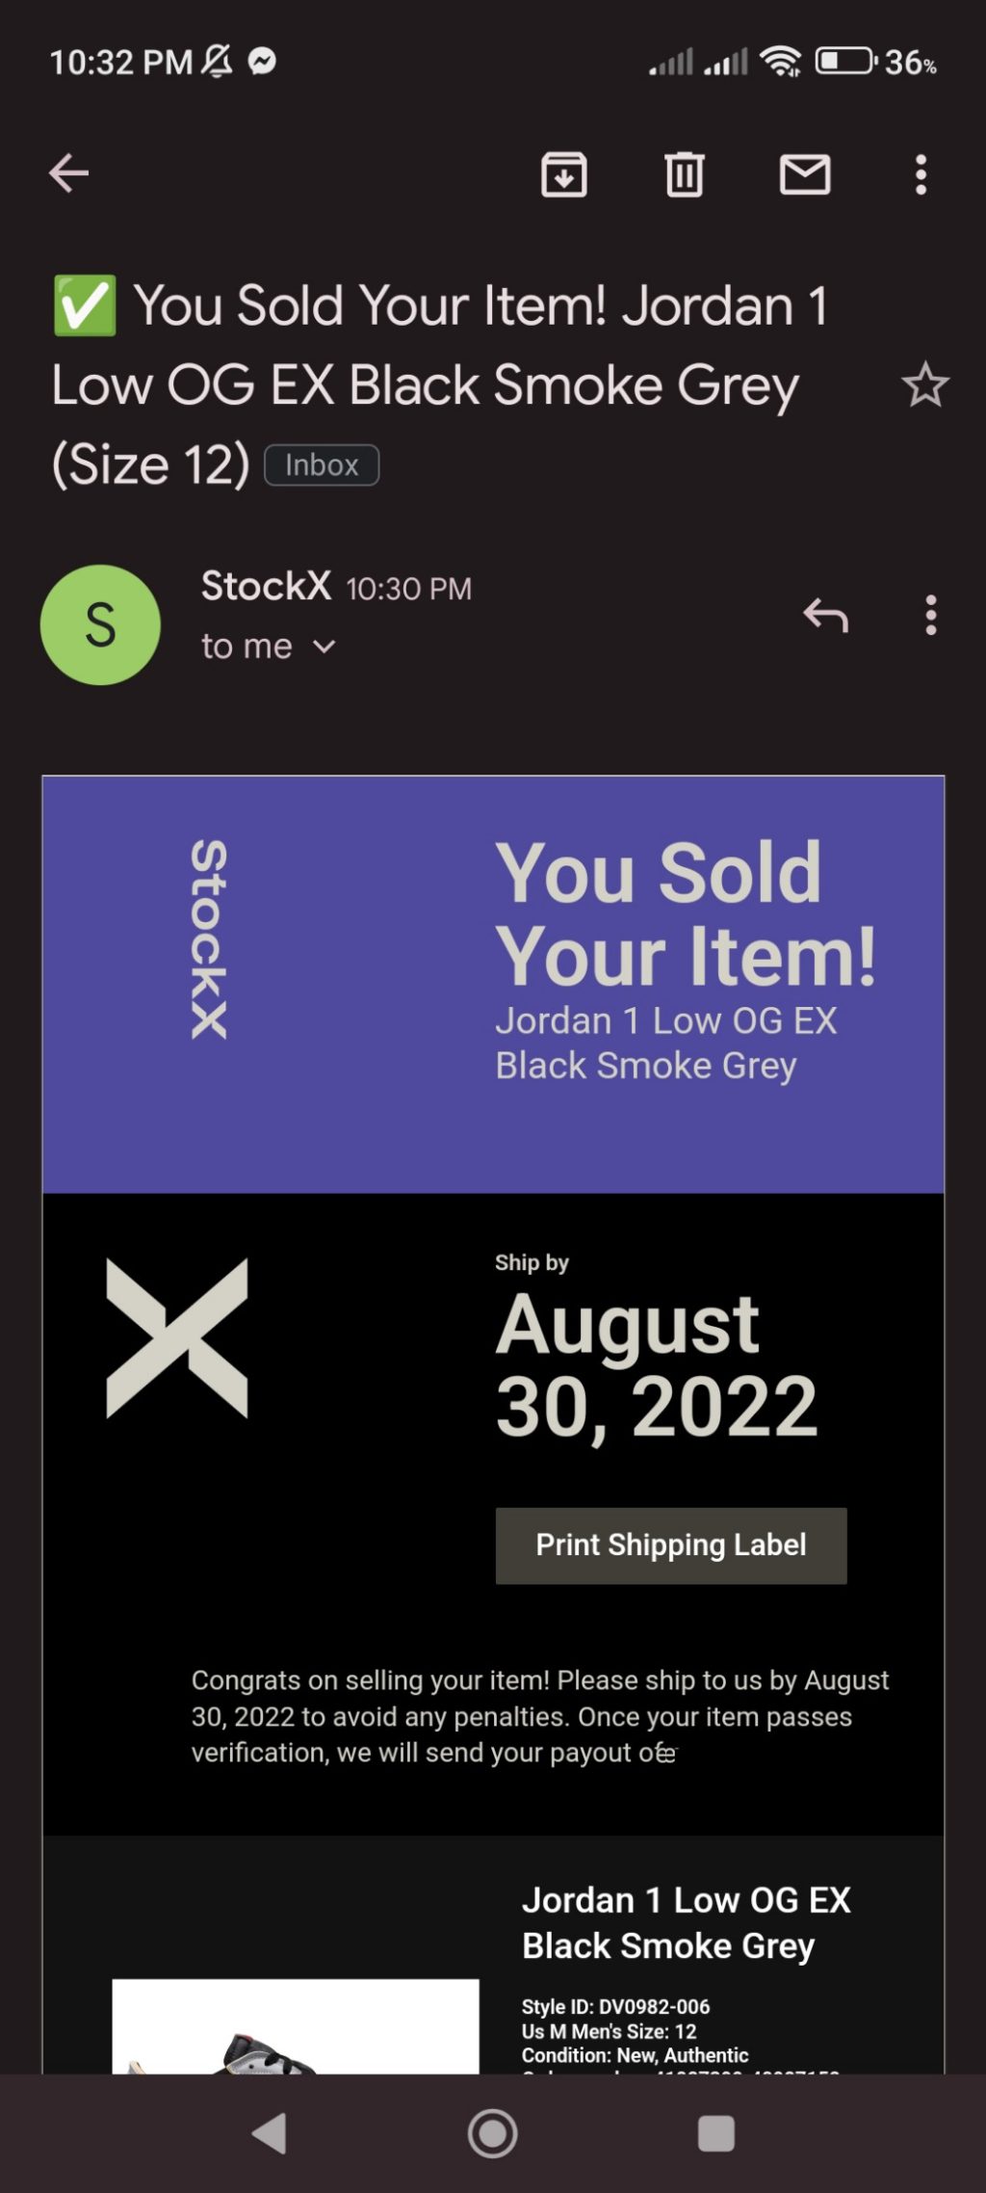Archive this StockX email
986x2193 pixels.
click(563, 174)
